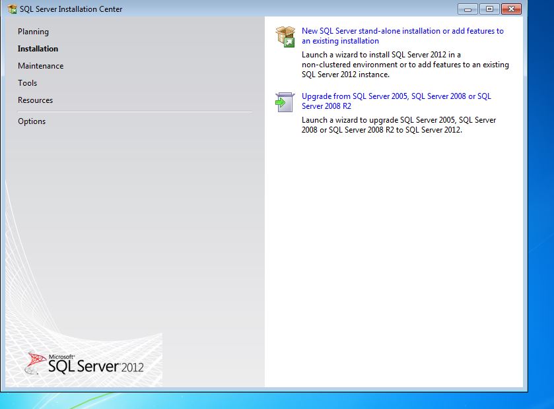The height and width of the screenshot is (409, 554).
Task: Click the Upgrade from SQL Server 2005 link
Action: point(396,102)
